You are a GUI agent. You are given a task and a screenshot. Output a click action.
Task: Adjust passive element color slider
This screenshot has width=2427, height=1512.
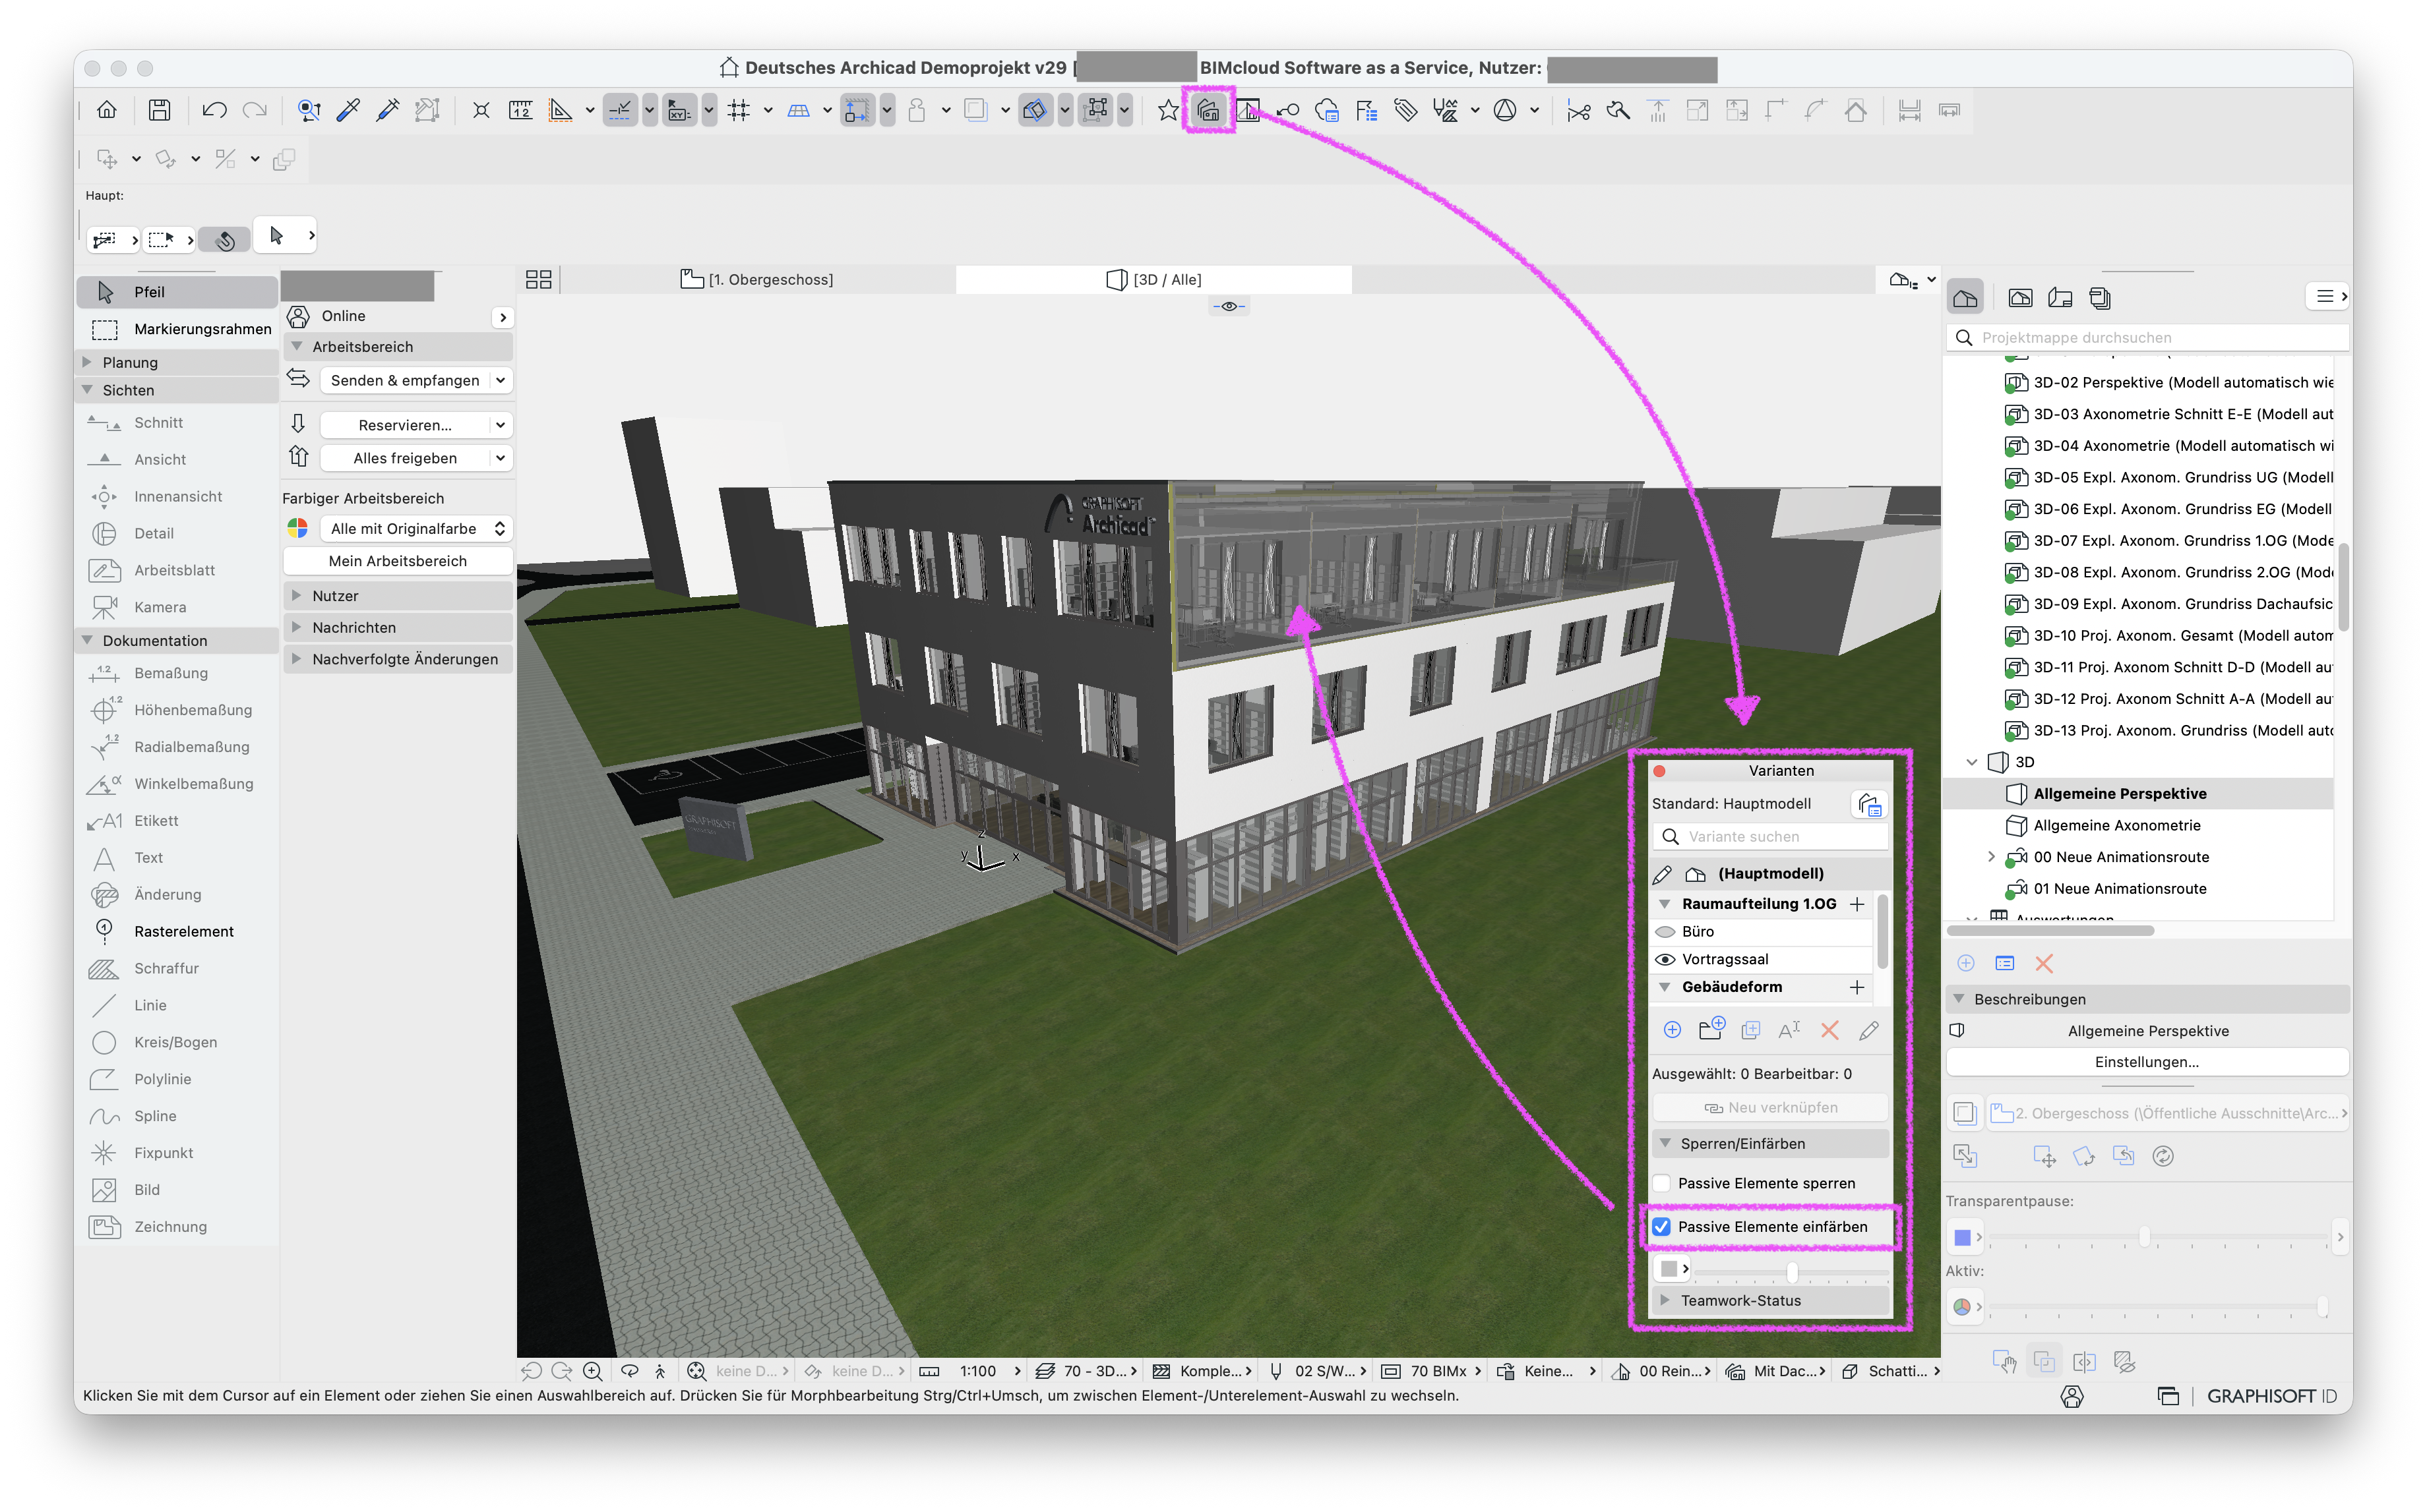(x=1792, y=1273)
